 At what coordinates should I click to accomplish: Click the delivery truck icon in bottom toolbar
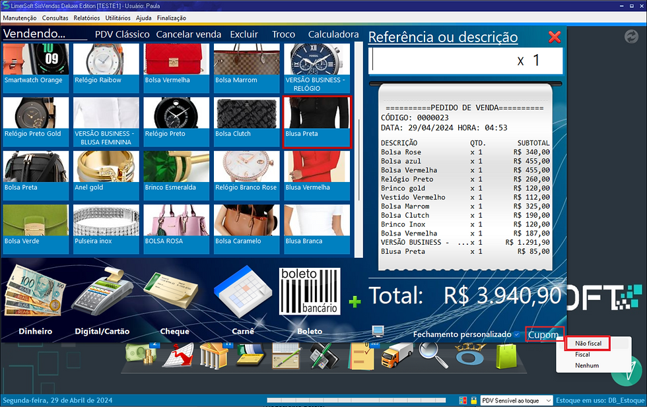coord(397,356)
